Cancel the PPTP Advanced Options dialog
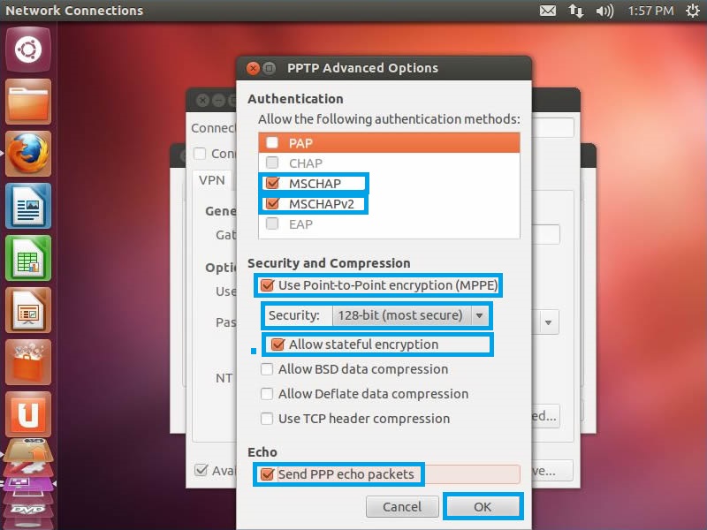Viewport: 707px width, 530px height. click(402, 507)
